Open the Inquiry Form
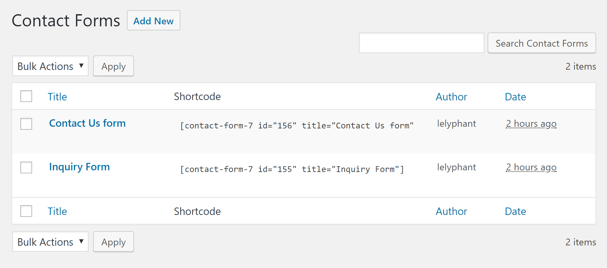 coord(79,167)
